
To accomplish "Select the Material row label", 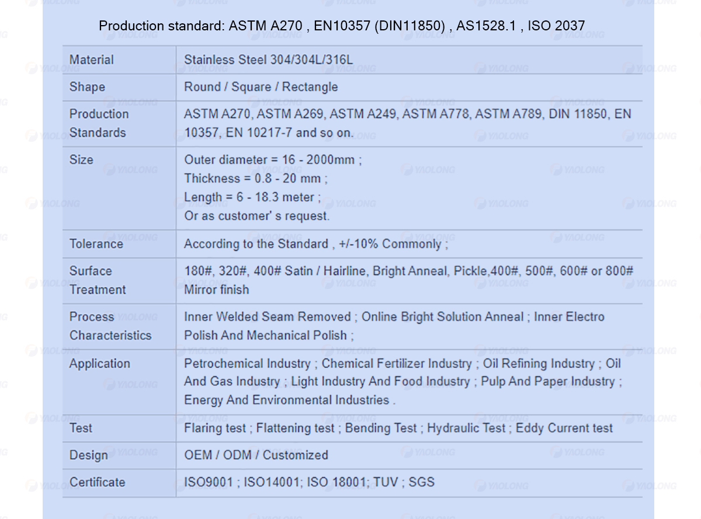I will point(92,60).
